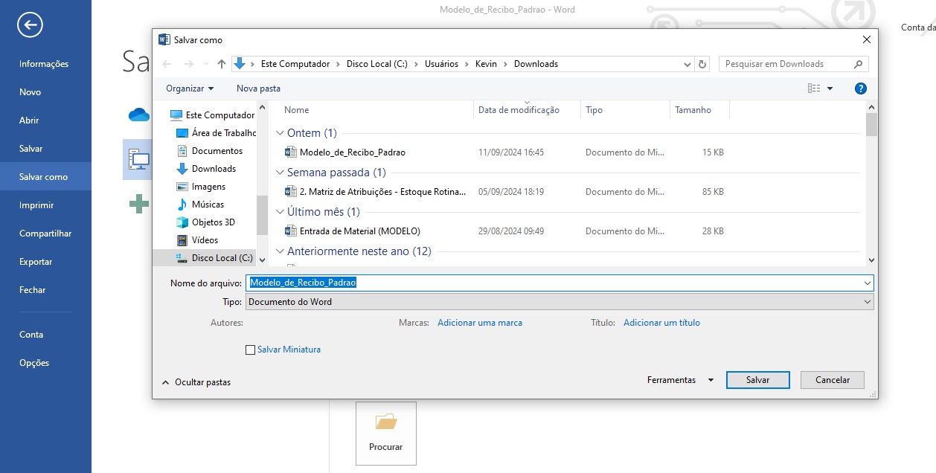Click the search magnifier in Pesquisar box
The image size is (936, 473).
(x=858, y=64)
